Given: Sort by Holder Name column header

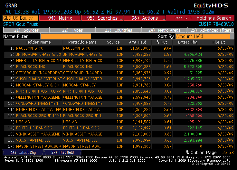Looking at the screenshot, I should click(x=38, y=42).
